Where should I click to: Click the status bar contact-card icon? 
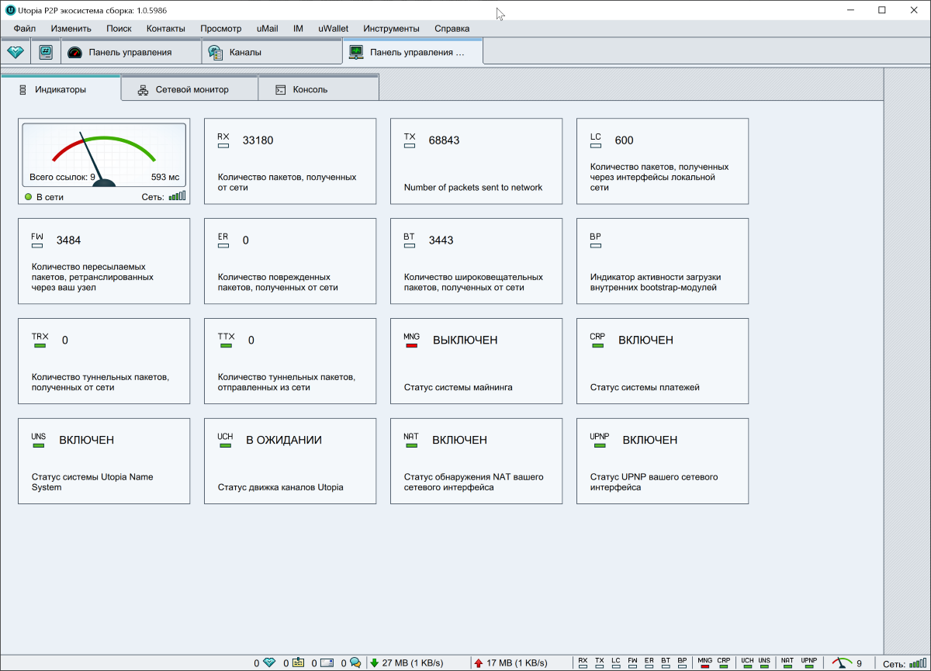tap(298, 662)
